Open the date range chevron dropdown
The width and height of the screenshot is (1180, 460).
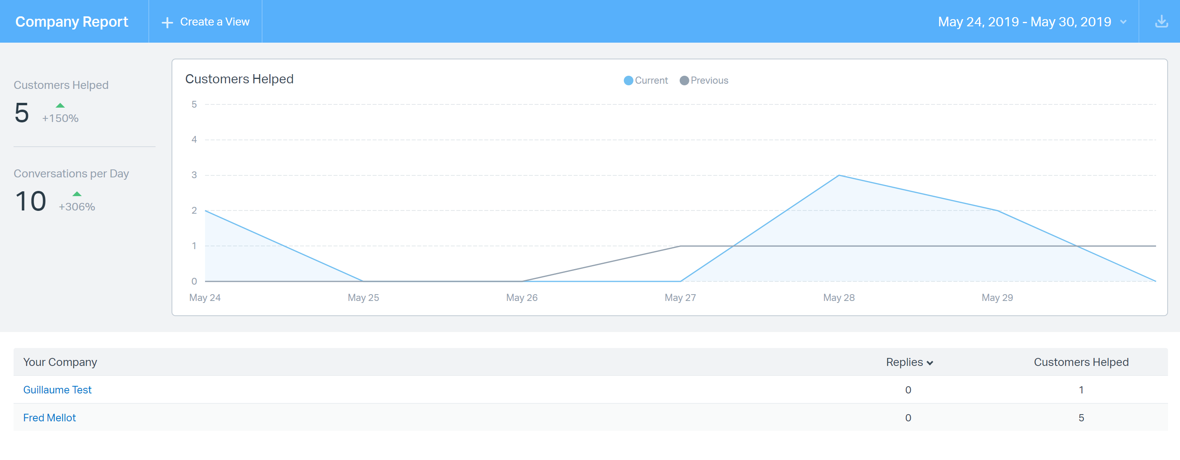pos(1123,22)
